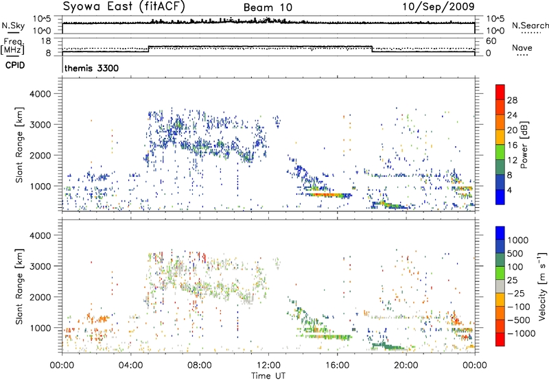This screenshot has height=380, width=549.
Task: Click the "-1000" tick on the velocity scale
Action: (x=521, y=333)
